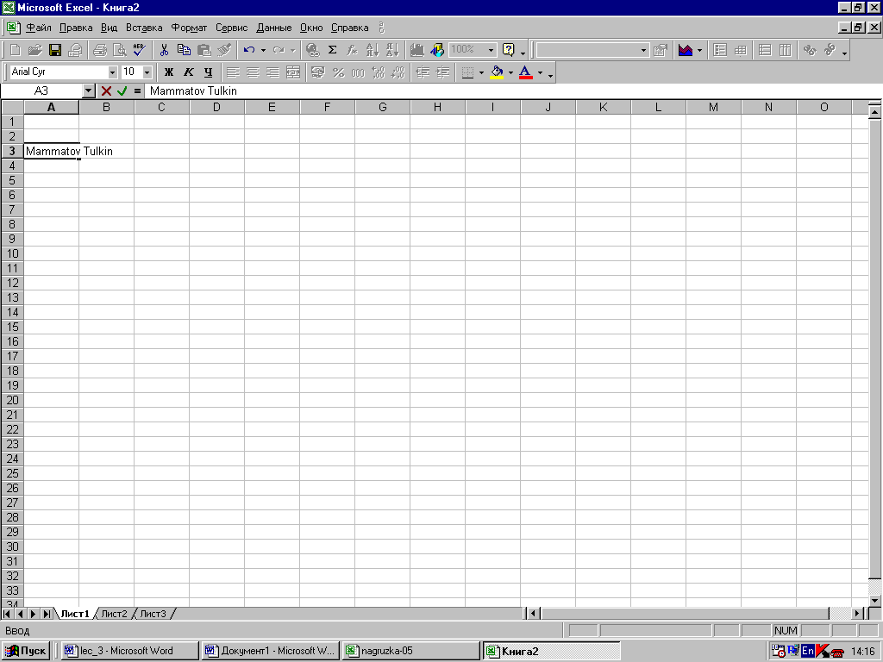Open the Font Color palette arrow
The height and width of the screenshot is (662, 883).
point(540,72)
